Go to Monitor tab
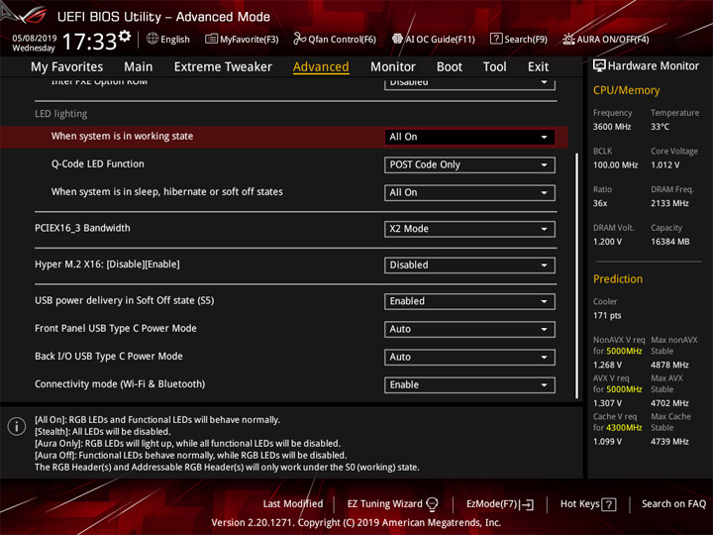Screen dimensions: 713x535 tap(393, 67)
